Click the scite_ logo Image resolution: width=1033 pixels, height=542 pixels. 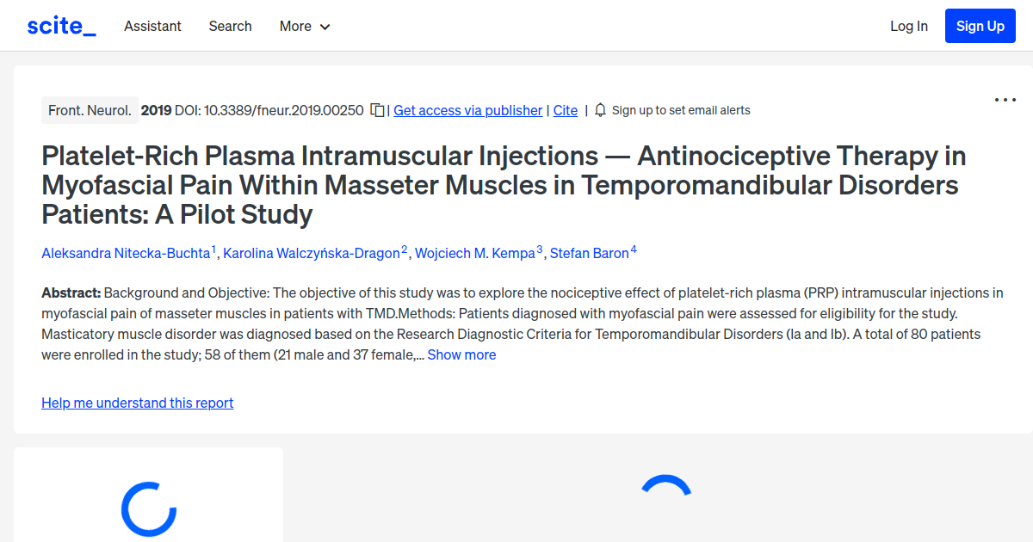click(60, 25)
